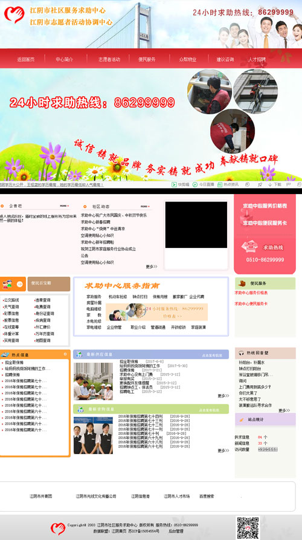Open the 热点资讯 news icon
302x540 pixels.
(x=220, y=184)
